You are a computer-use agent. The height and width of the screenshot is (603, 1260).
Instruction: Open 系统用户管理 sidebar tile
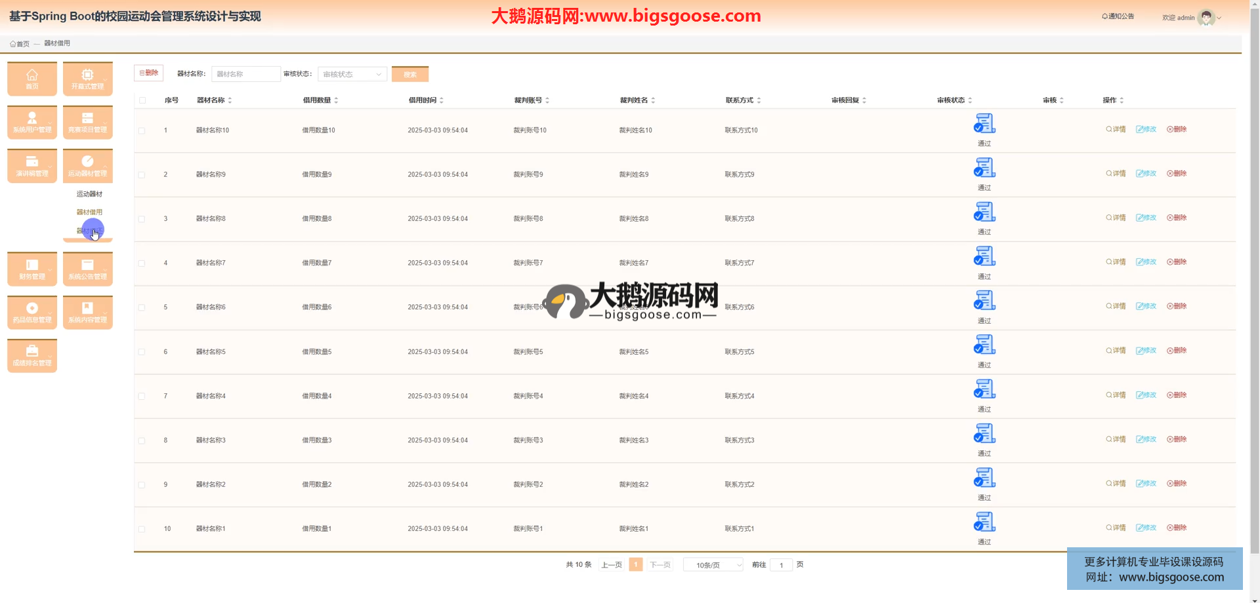31,122
